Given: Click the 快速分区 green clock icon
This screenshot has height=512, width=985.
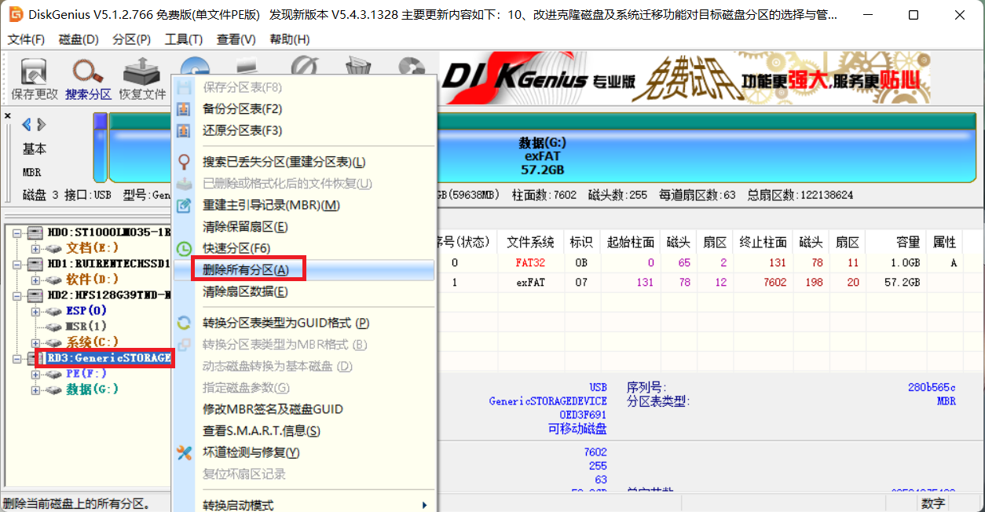Looking at the screenshot, I should (184, 249).
